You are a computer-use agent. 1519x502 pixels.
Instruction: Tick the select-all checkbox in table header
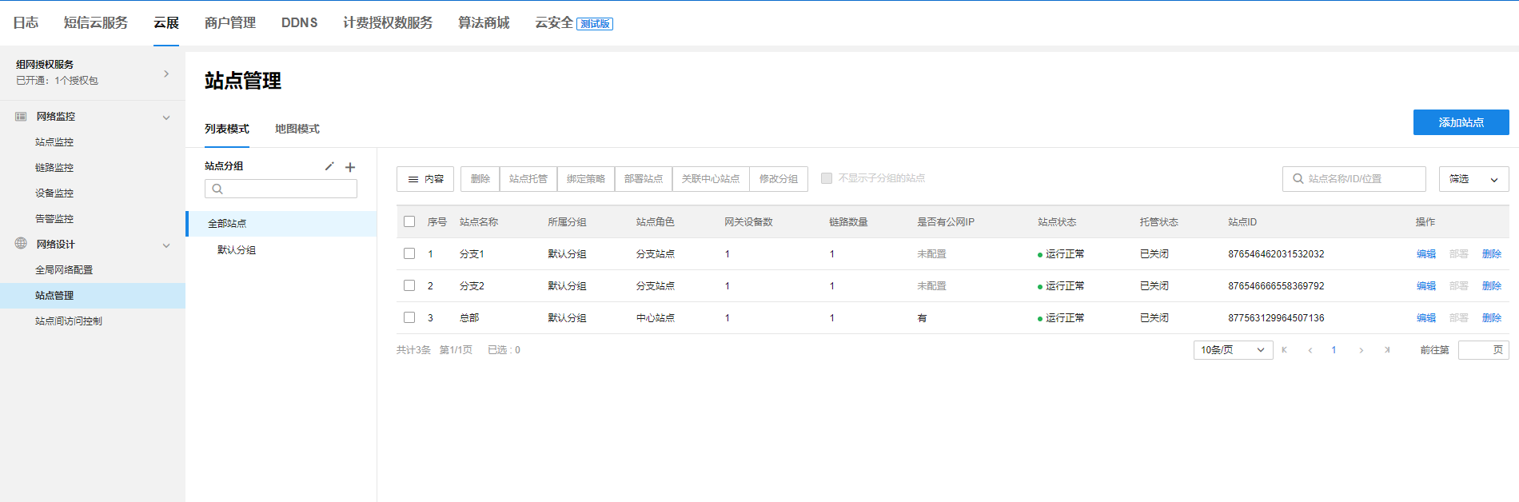(x=409, y=221)
